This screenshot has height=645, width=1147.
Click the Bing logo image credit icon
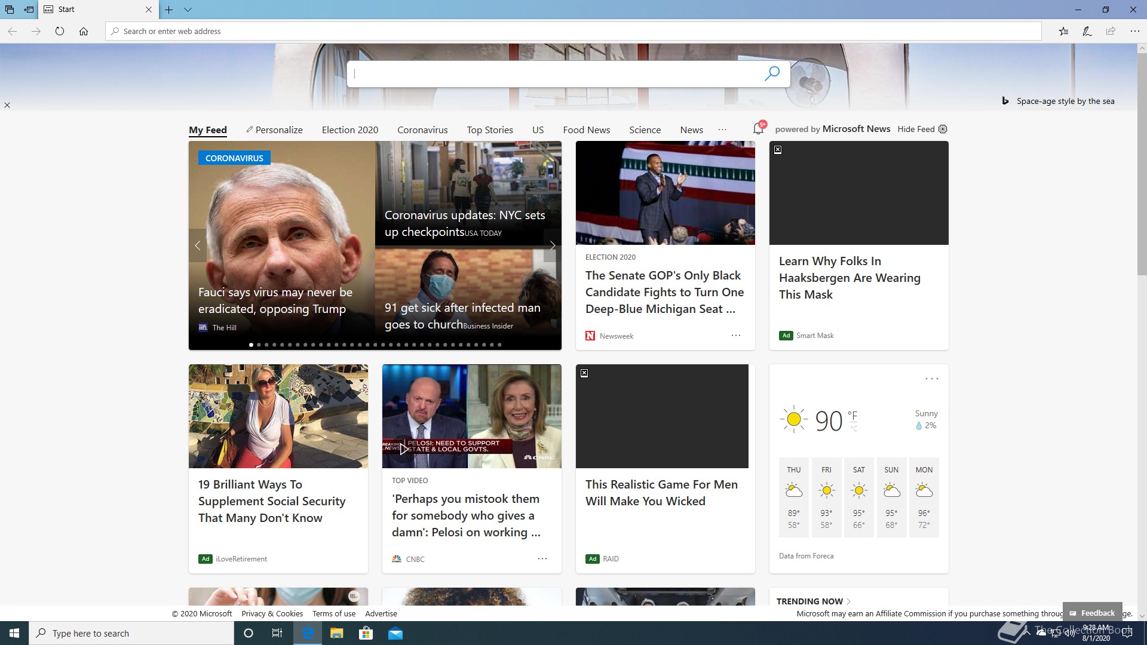pyautogui.click(x=1005, y=101)
